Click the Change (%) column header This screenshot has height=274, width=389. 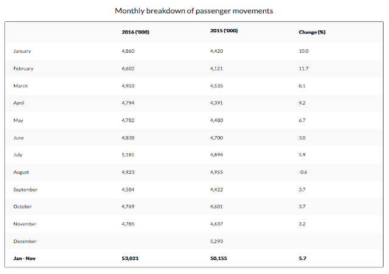click(312, 32)
